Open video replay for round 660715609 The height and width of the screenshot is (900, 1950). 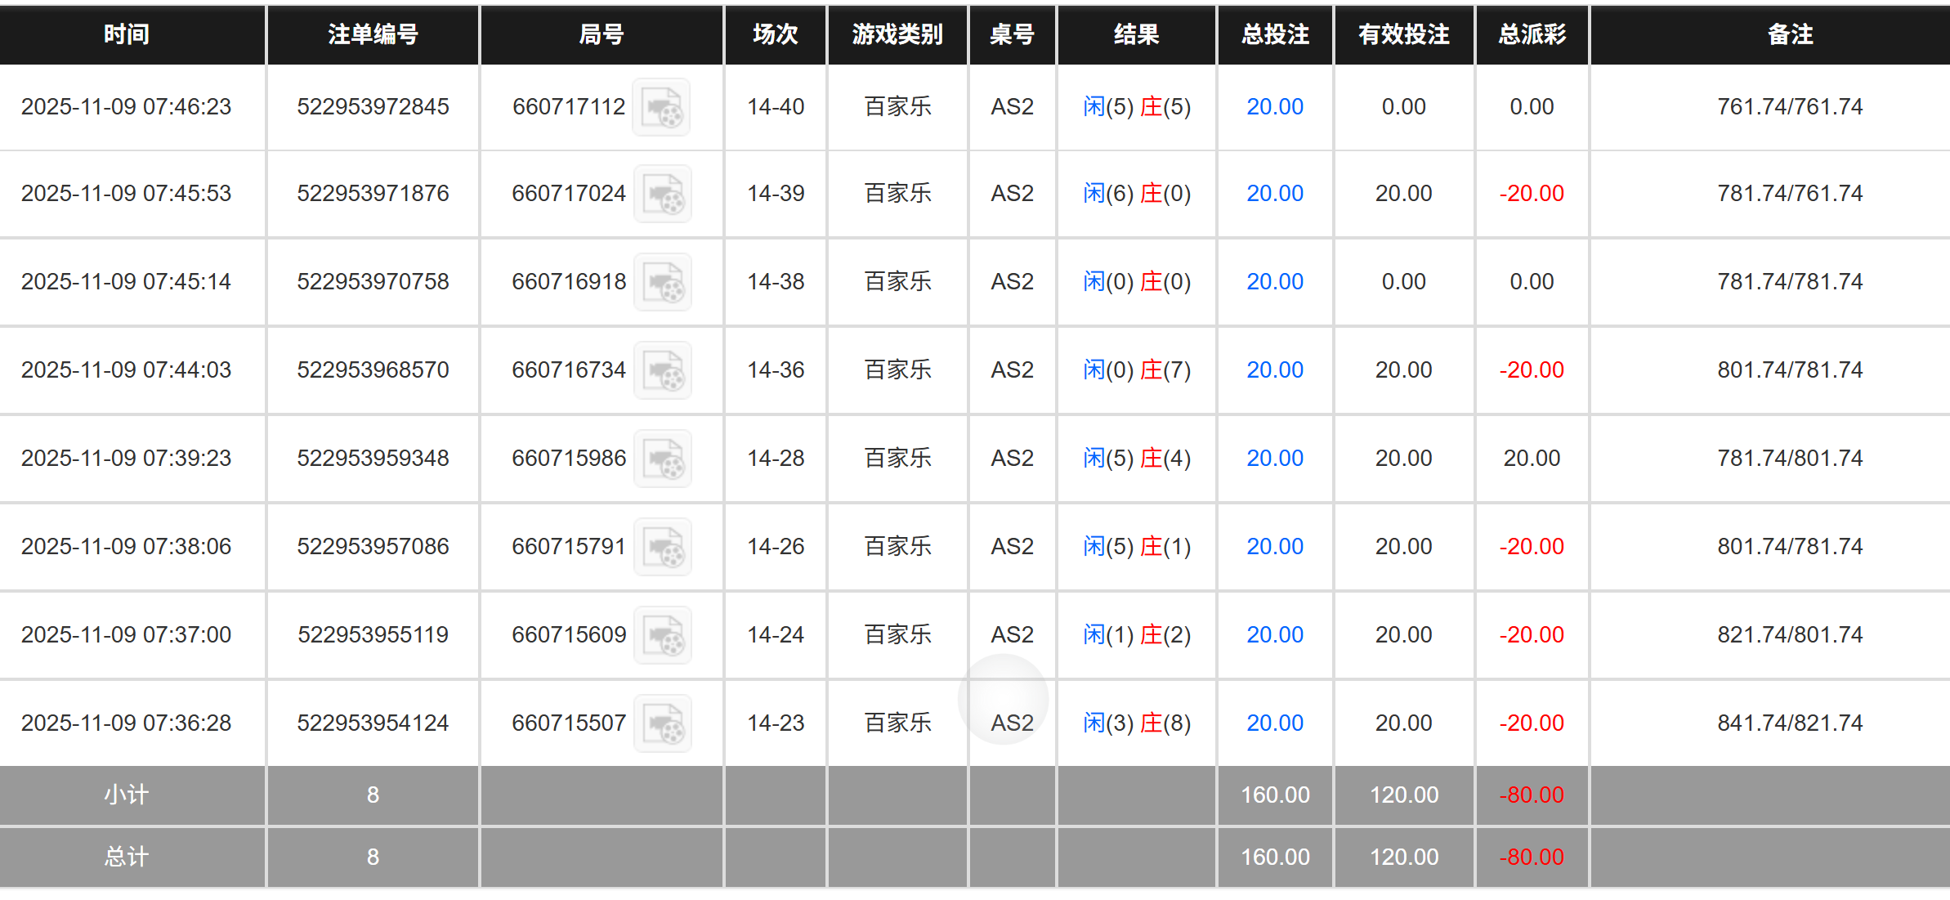(662, 634)
